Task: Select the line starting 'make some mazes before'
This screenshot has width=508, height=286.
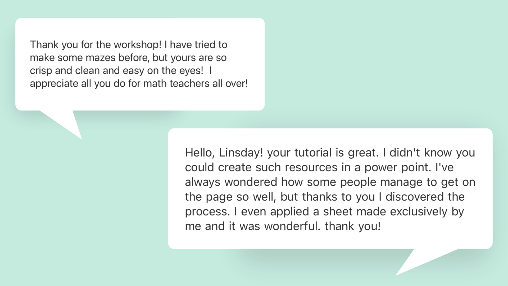Action: click(x=128, y=58)
